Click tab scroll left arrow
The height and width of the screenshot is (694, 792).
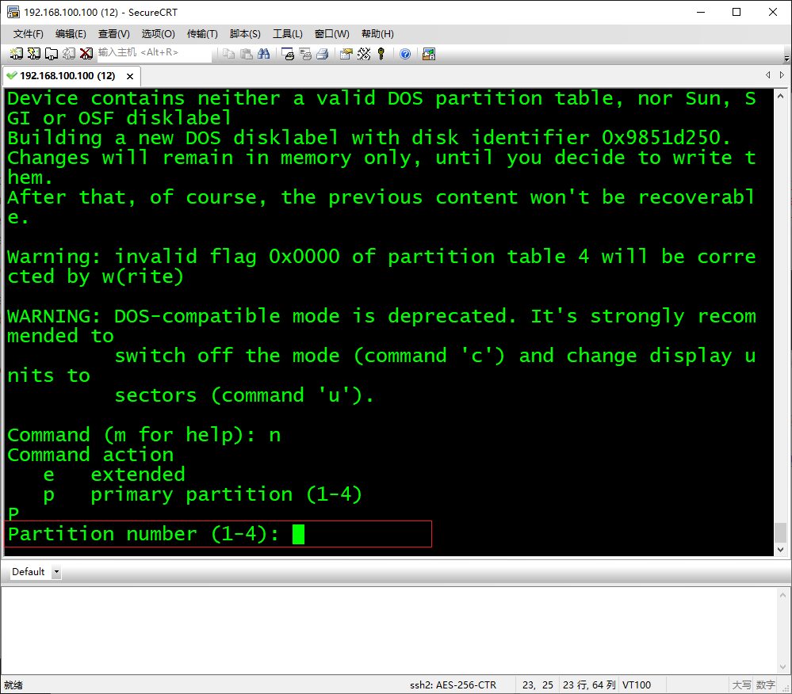[x=767, y=74]
